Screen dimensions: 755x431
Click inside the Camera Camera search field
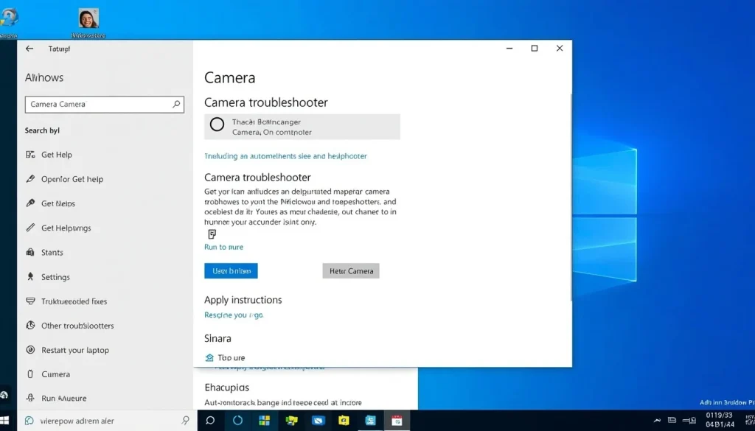pyautogui.click(x=105, y=104)
